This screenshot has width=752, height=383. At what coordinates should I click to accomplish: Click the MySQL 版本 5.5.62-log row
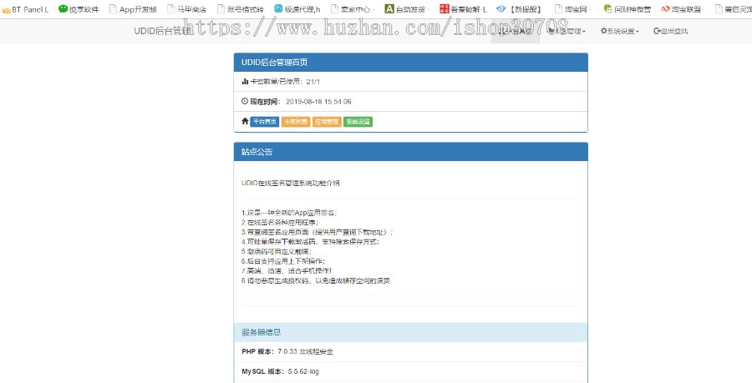coord(411,371)
